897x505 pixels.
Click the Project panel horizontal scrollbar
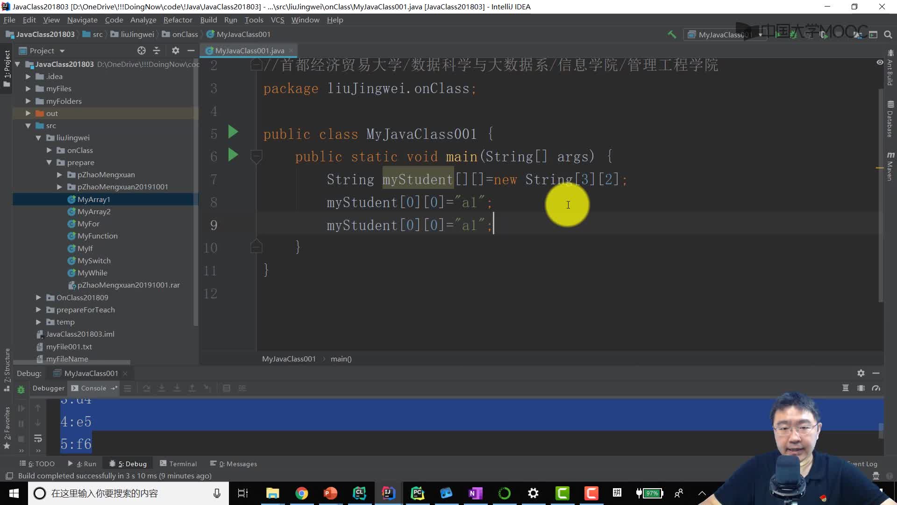[71, 362]
